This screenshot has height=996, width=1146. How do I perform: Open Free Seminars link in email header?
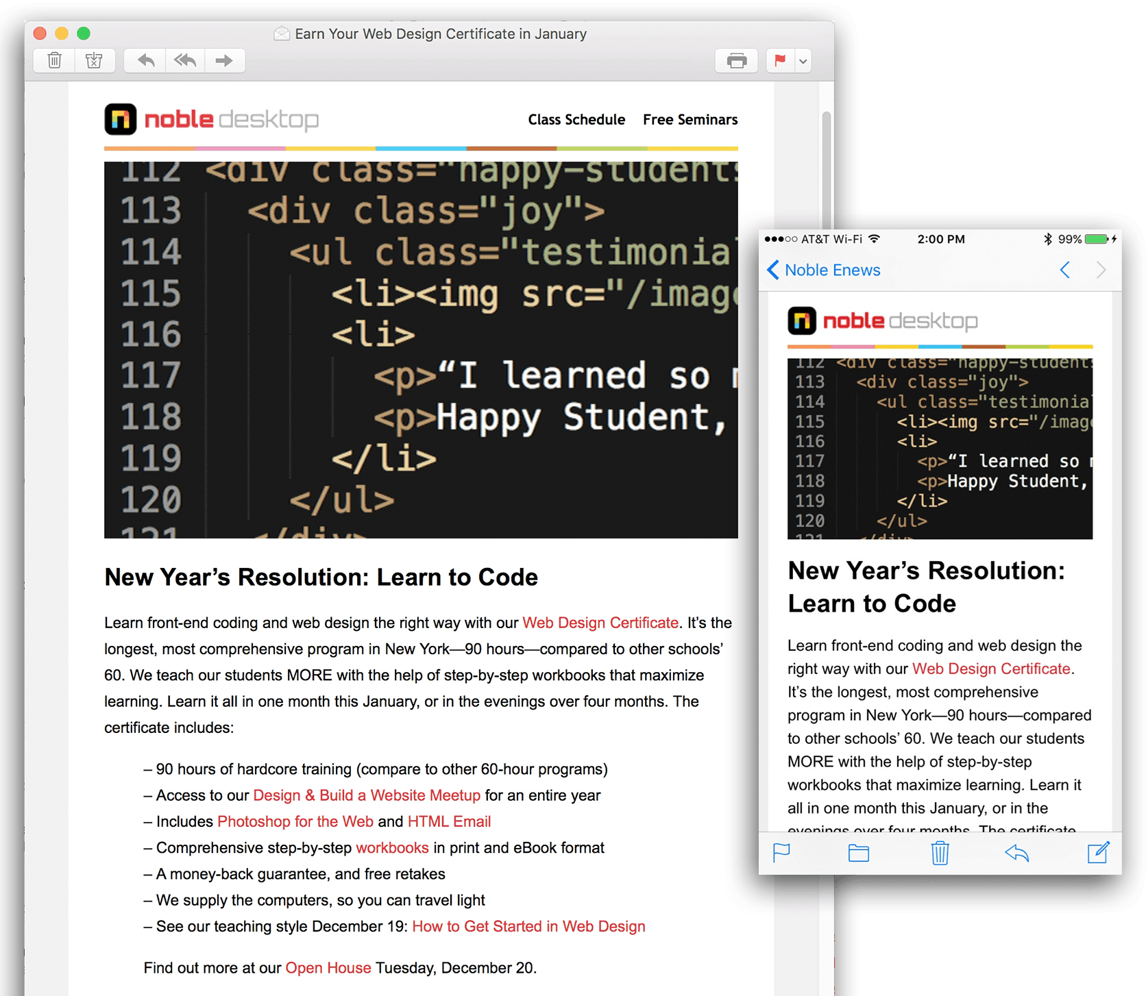coord(690,120)
